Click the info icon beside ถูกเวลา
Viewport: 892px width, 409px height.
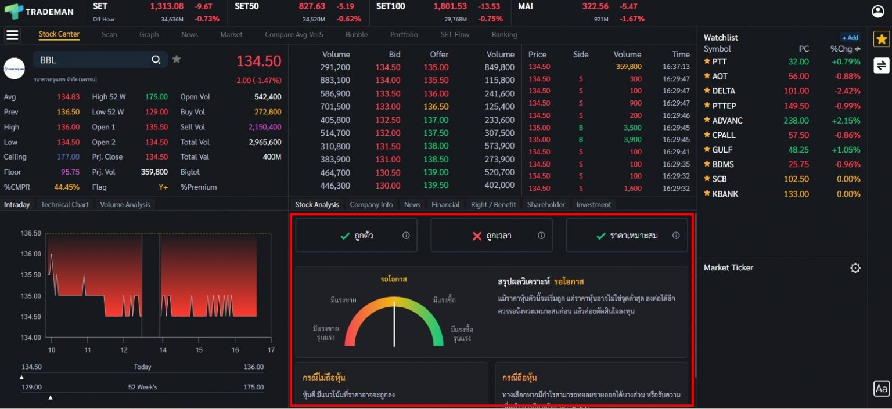541,234
